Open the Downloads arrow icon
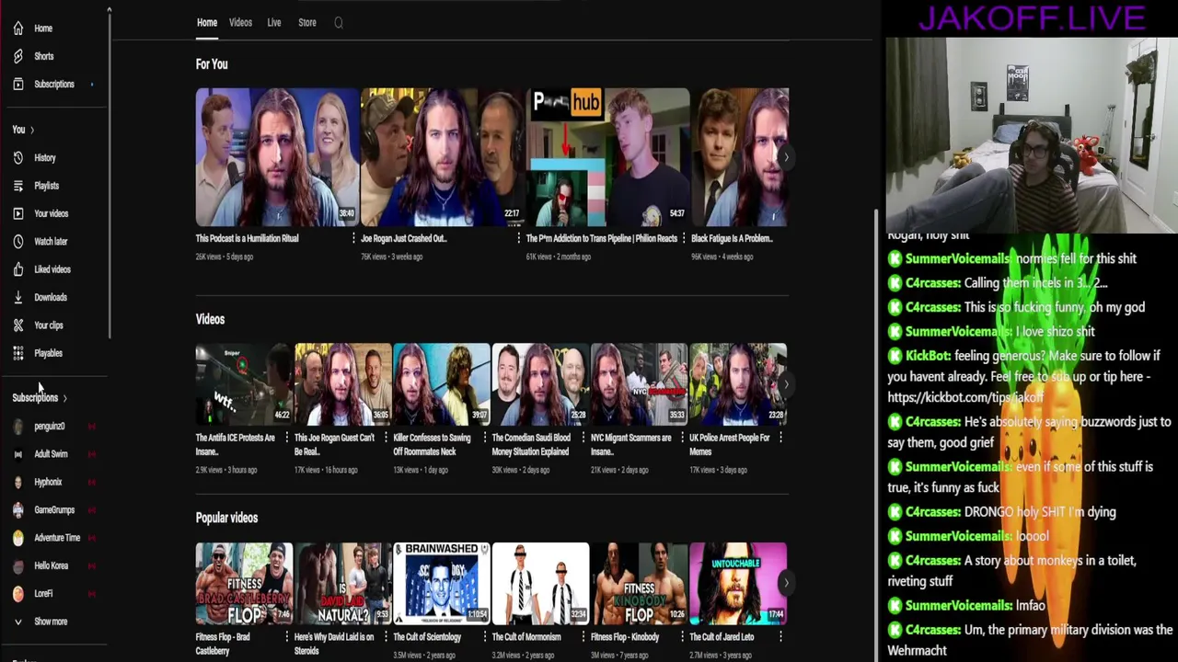 click(x=17, y=297)
